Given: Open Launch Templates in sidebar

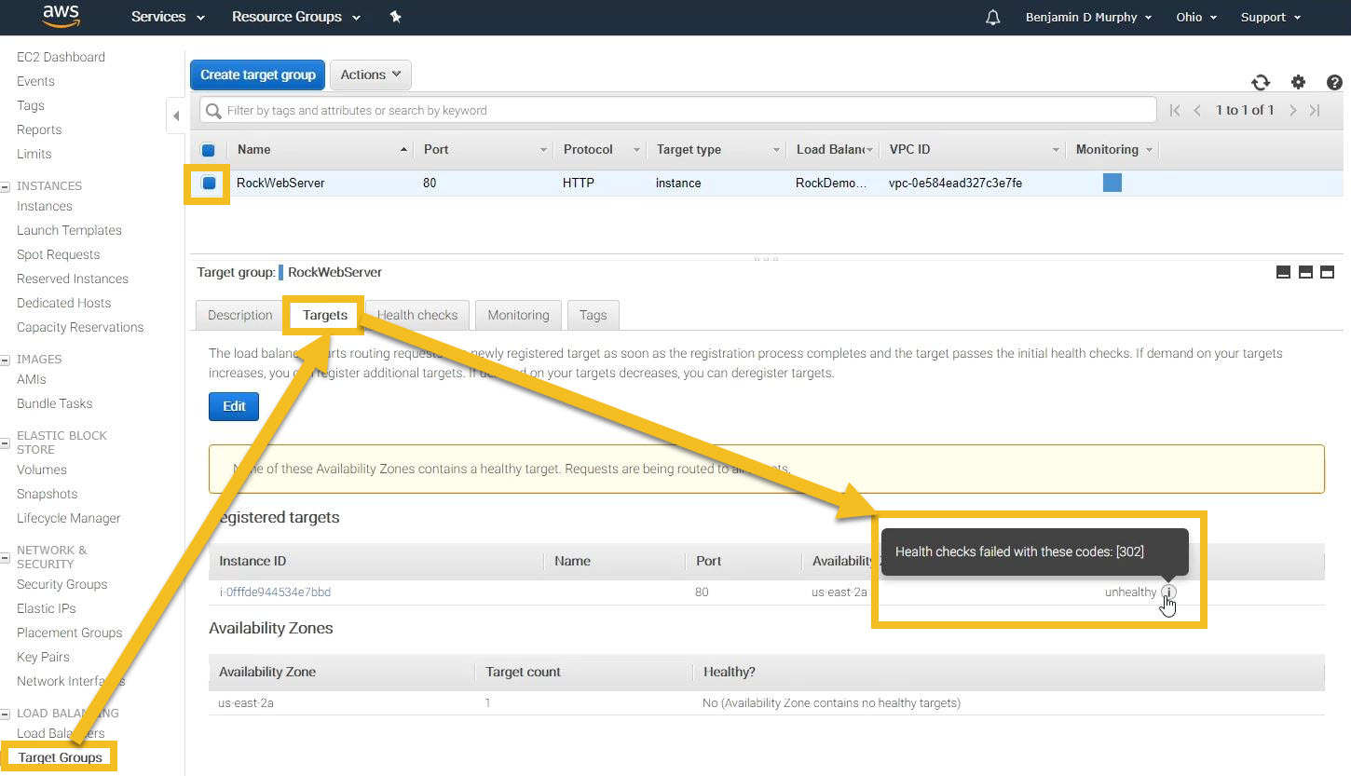Looking at the screenshot, I should pos(69,230).
